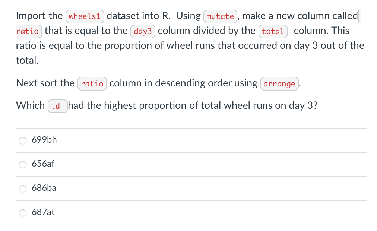Pick the 686ba radio button
Image resolution: width=377 pixels, height=231 pixels.
23,189
